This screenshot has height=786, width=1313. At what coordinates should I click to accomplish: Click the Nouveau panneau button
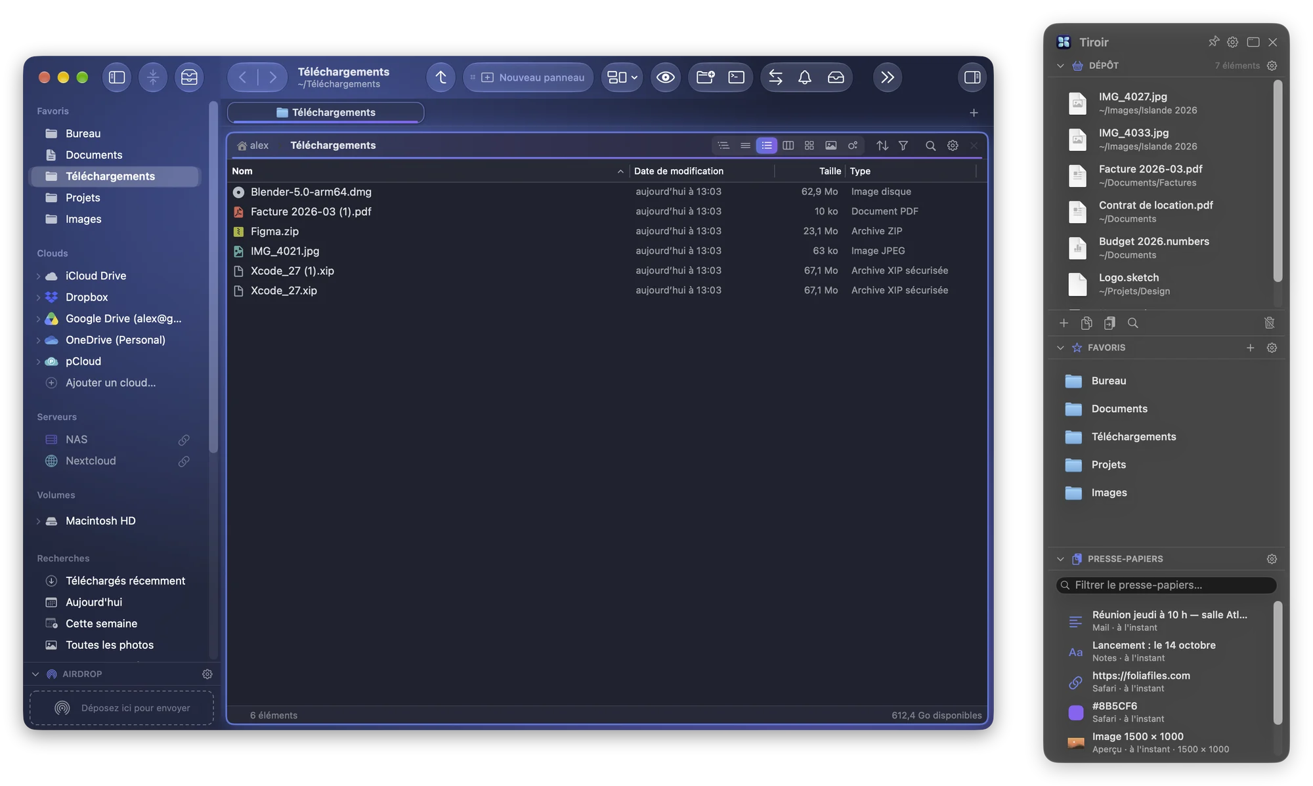[x=528, y=77]
